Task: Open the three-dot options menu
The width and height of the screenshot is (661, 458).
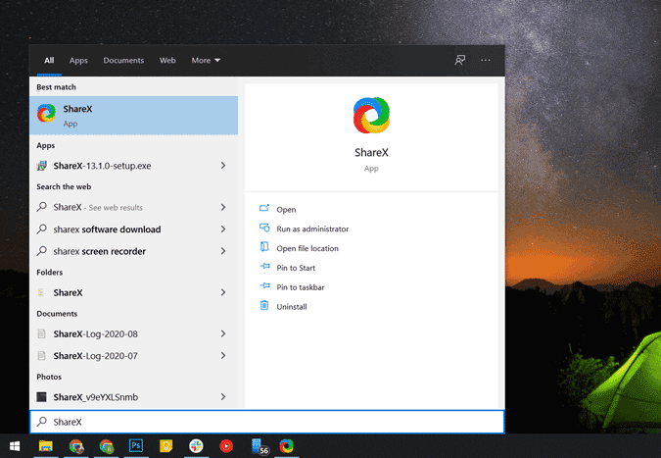Action: pyautogui.click(x=485, y=60)
